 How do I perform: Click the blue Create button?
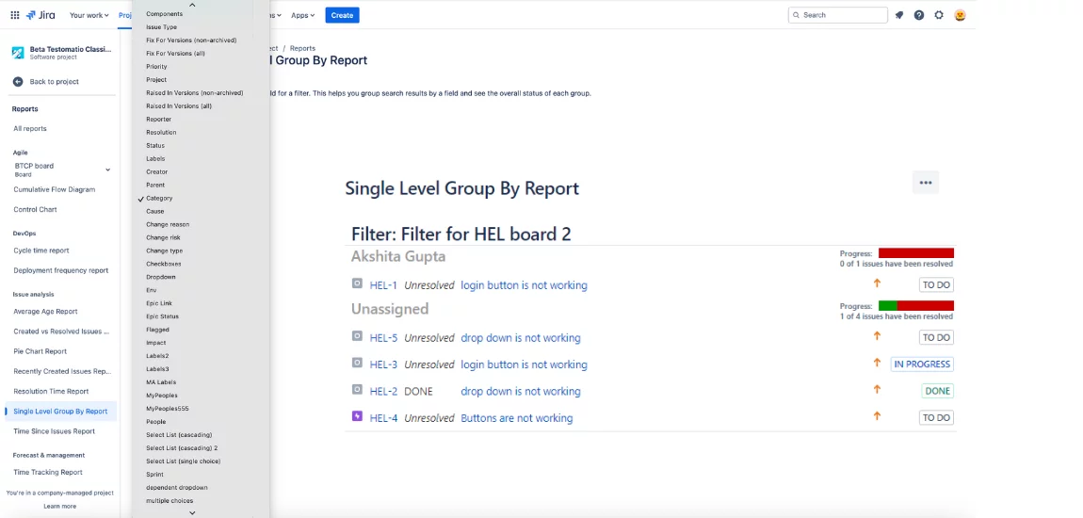point(342,15)
